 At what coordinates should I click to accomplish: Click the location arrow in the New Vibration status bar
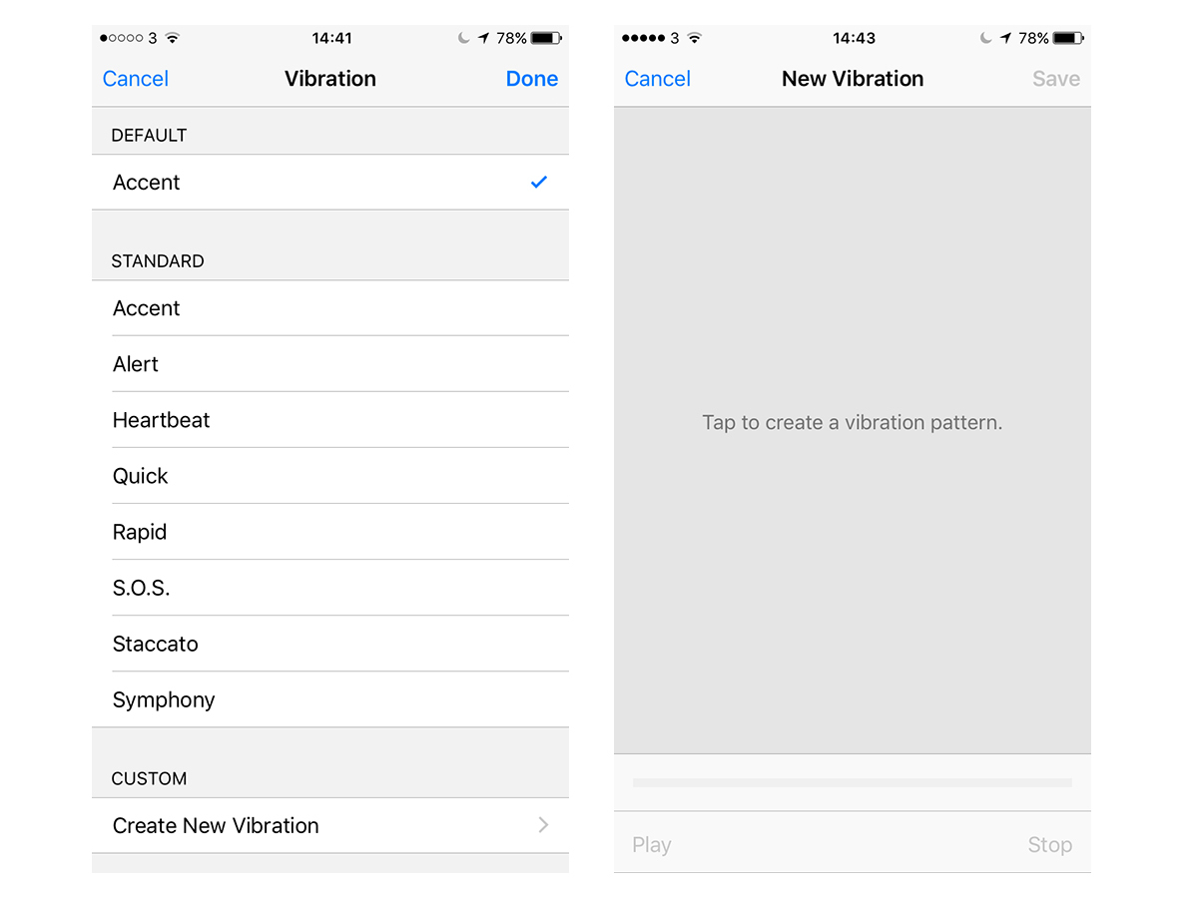(1006, 38)
